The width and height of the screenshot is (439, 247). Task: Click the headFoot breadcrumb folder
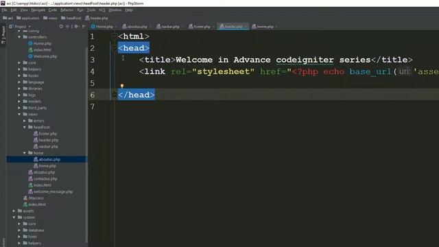71,19
